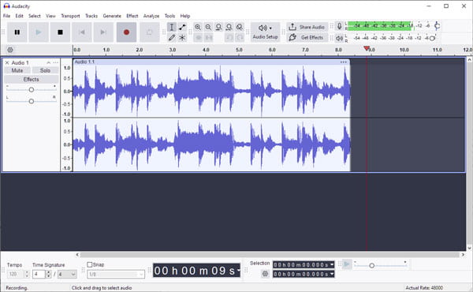Pause the recording
The width and height of the screenshot is (473, 292).
pyautogui.click(x=17, y=32)
